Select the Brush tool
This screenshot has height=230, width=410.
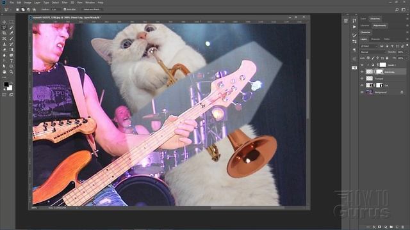(x=12, y=38)
